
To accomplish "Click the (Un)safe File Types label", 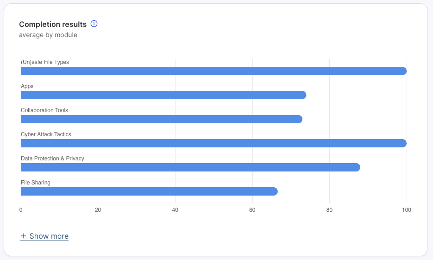I will pos(45,62).
